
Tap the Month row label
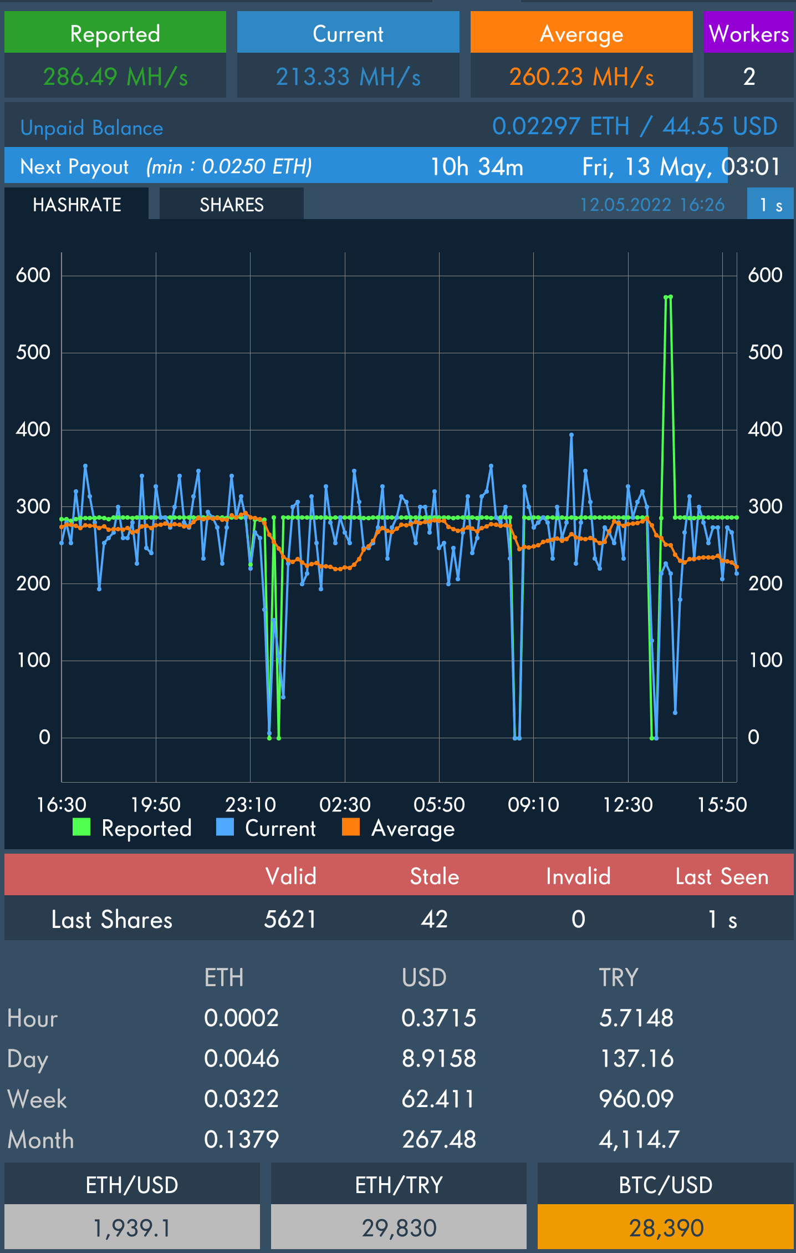coord(40,1140)
